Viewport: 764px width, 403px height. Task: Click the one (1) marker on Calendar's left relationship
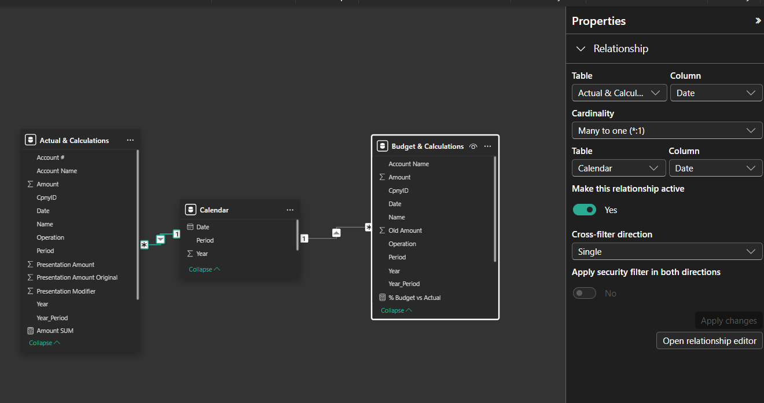(177, 234)
